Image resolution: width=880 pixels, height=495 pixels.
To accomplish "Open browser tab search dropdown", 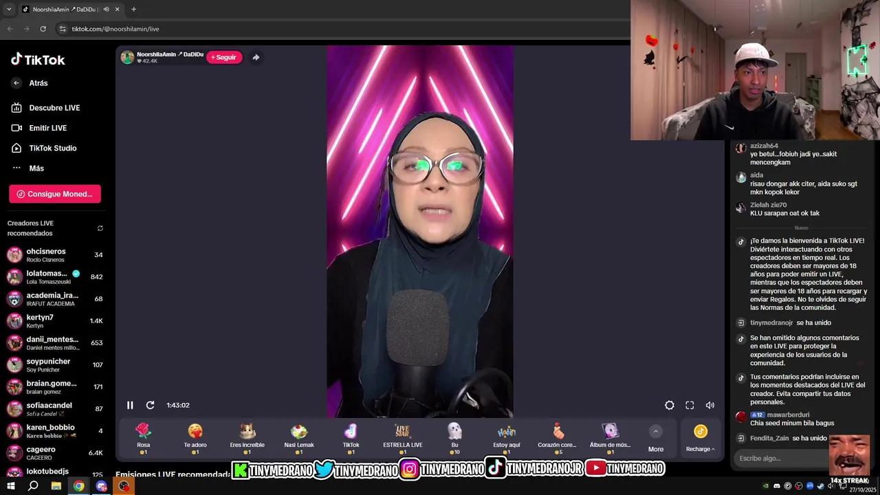I will [8, 9].
